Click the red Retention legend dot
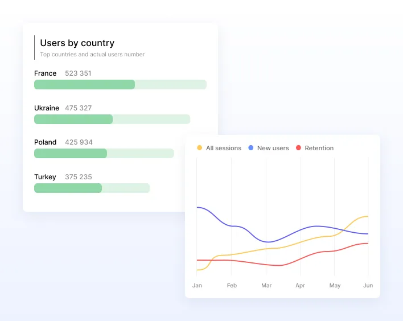Image resolution: width=403 pixels, height=321 pixels. [298, 148]
